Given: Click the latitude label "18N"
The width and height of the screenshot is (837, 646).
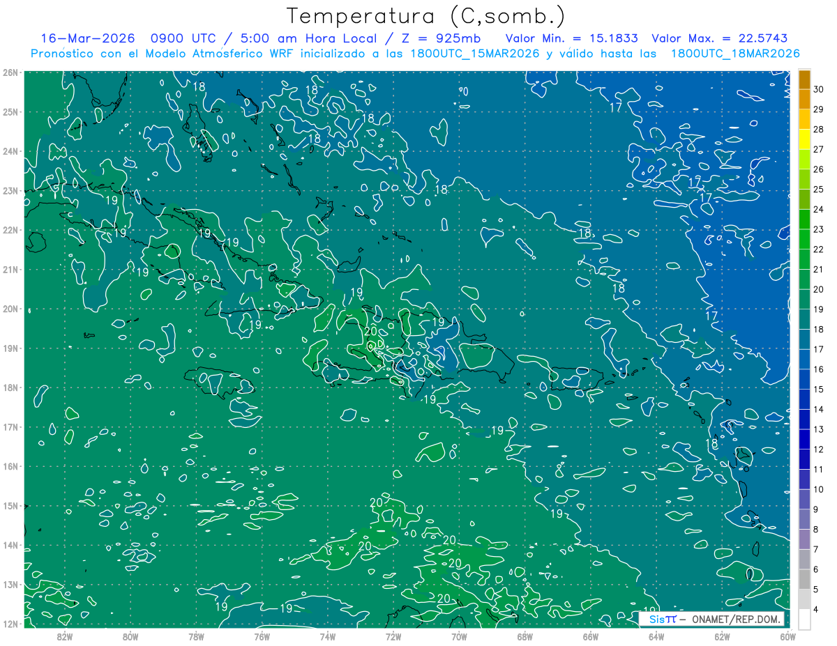Looking at the screenshot, I should point(10,387).
